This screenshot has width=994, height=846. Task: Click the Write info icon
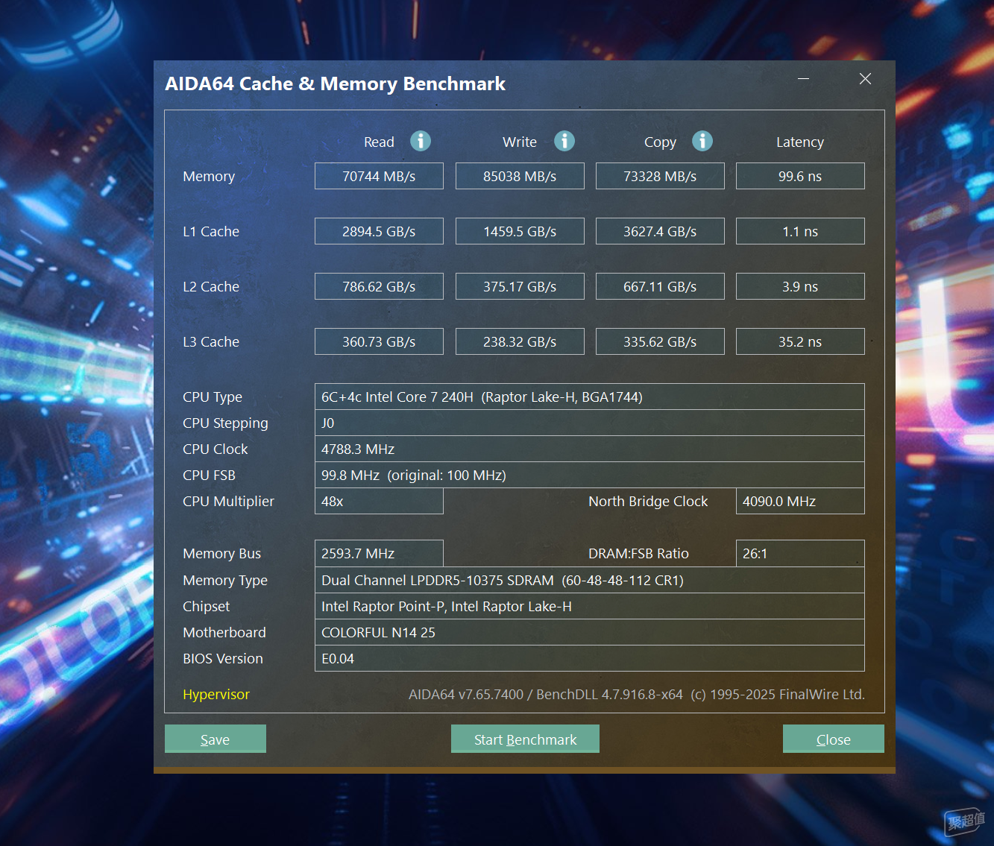tap(564, 141)
